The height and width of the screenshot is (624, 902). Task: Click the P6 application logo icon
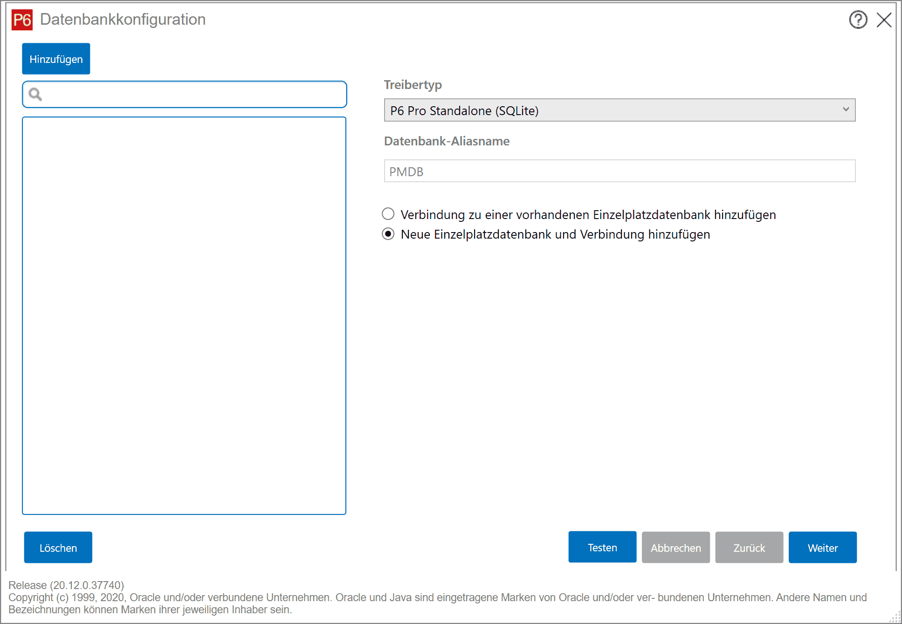[x=22, y=20]
